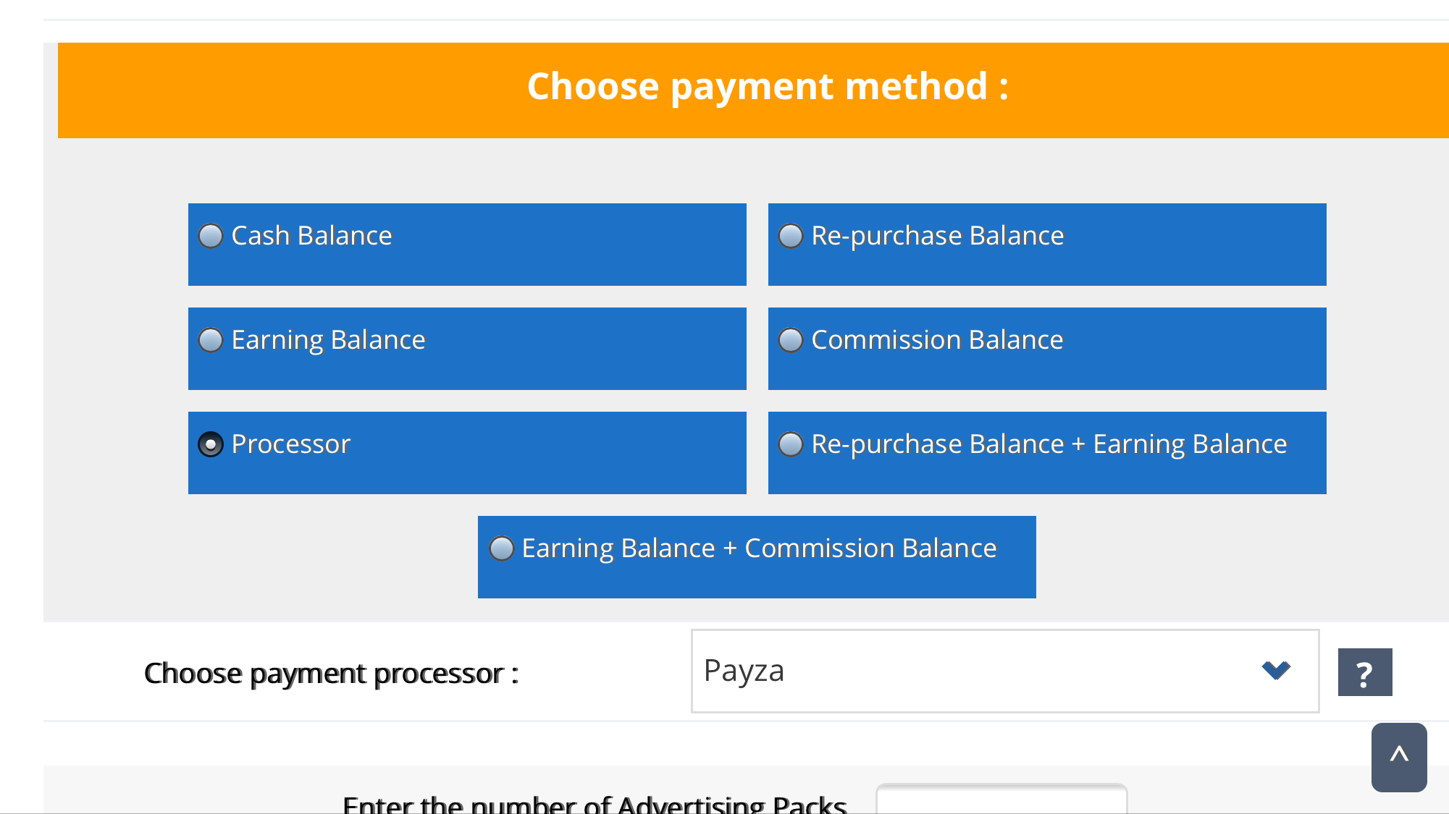Pick the Commission Balance radio option
The width and height of the screenshot is (1449, 814).
tap(791, 340)
